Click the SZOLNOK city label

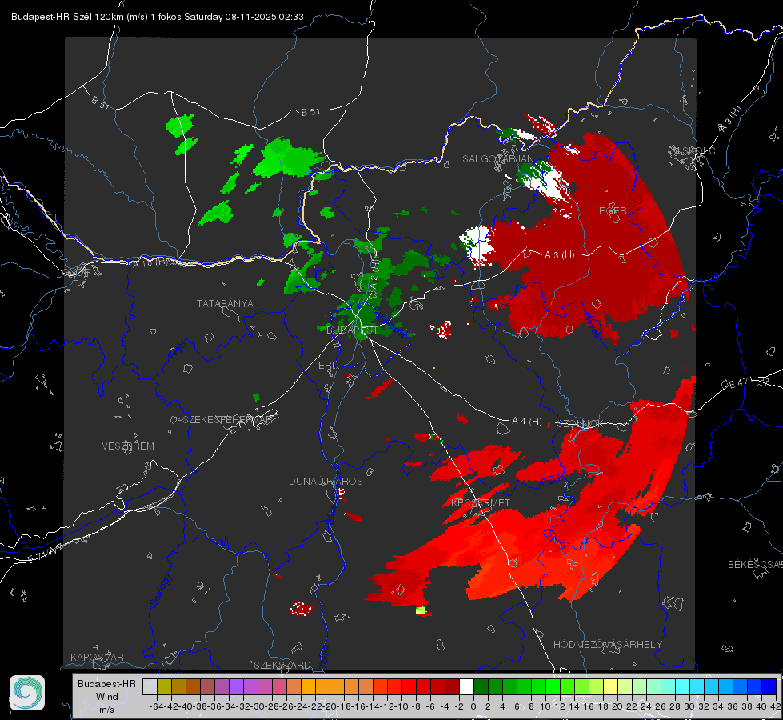point(581,423)
